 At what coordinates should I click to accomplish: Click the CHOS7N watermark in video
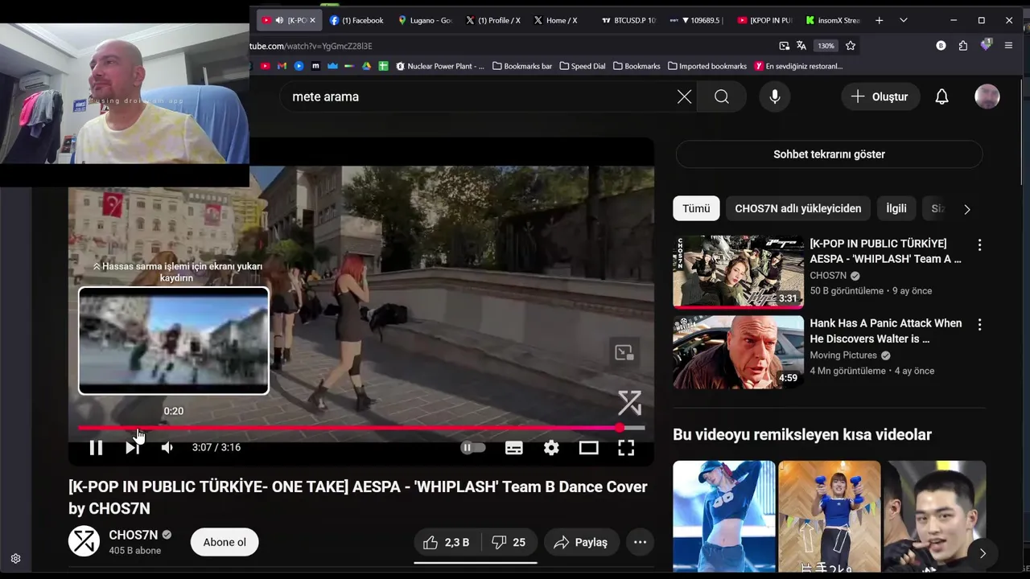click(x=629, y=402)
